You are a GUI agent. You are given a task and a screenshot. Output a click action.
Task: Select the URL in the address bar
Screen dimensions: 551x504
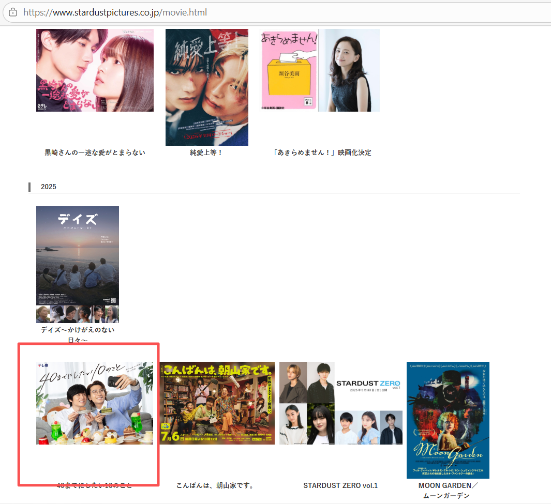pyautogui.click(x=115, y=12)
